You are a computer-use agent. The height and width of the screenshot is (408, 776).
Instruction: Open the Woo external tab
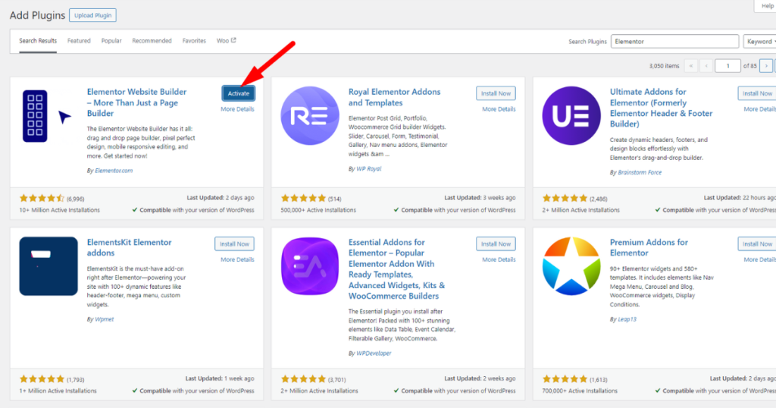pyautogui.click(x=226, y=41)
